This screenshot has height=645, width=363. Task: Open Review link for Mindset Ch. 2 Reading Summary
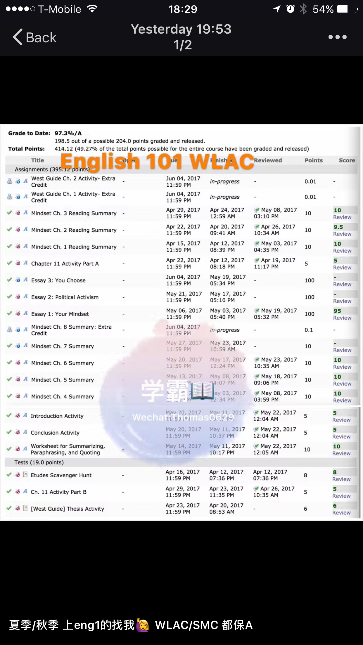pos(342,234)
